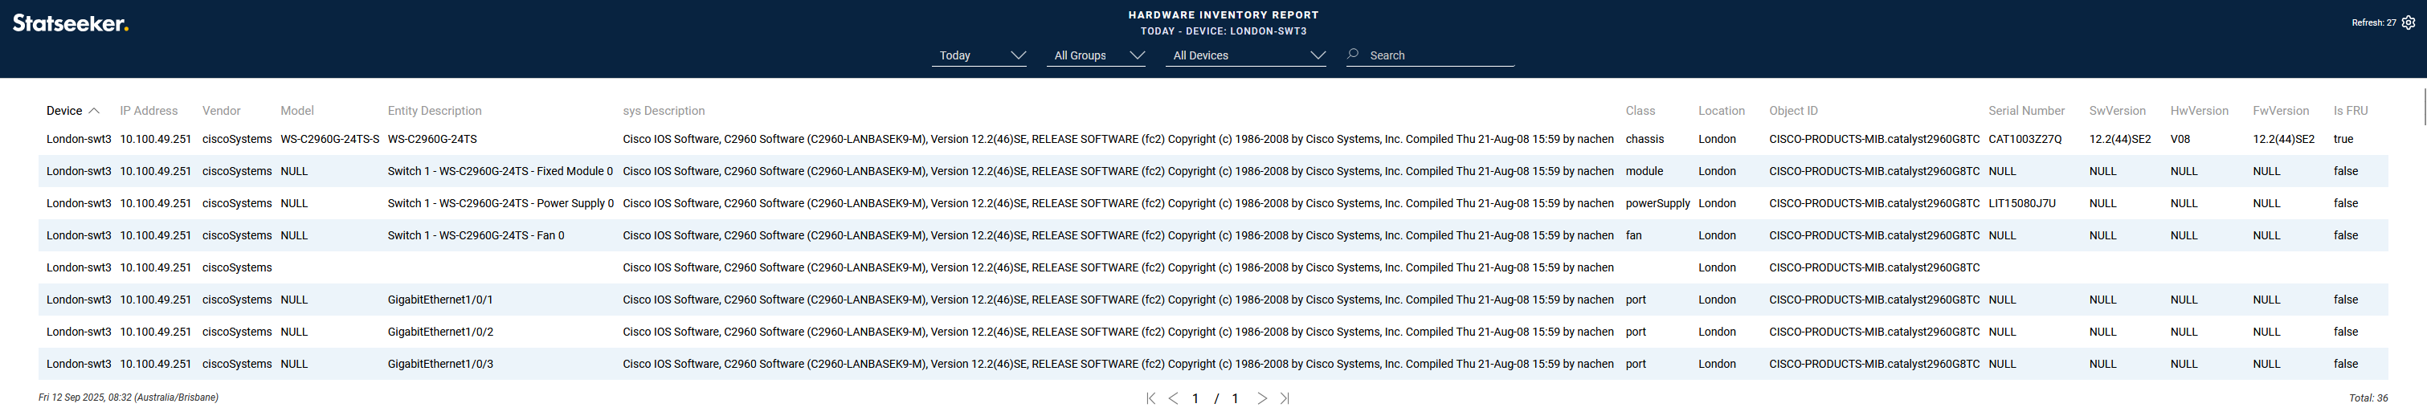
Task: Open the refresh settings gear icon
Action: [x=2409, y=22]
